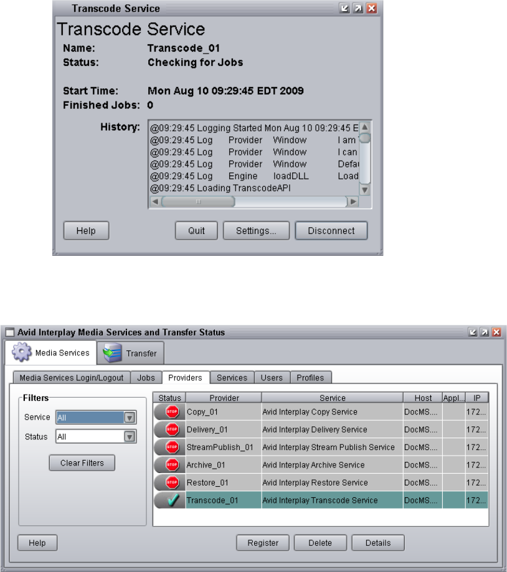This screenshot has height=572, width=507.
Task: Click Help in Transcode Service window
Action: [86, 230]
